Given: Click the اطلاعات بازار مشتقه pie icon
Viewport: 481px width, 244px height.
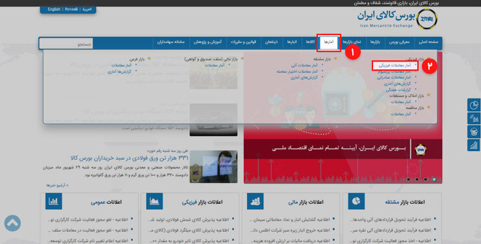Looking at the screenshot, I should tap(356, 201).
